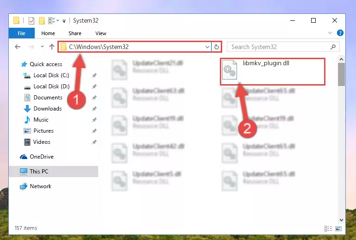Open Pictures in the sidebar
The height and width of the screenshot is (240, 356).
(x=44, y=131)
